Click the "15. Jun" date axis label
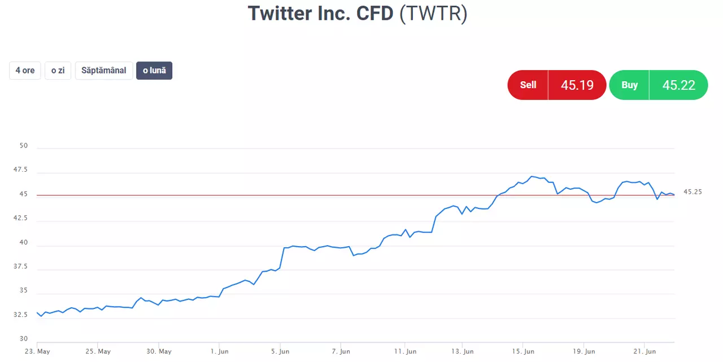The height and width of the screenshot is (362, 723). [523, 351]
